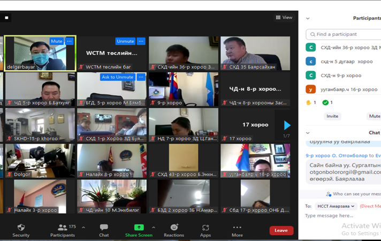Image resolution: width=381 pixels, height=241 pixels.
Task: Click the Find a participant search field
Action: pos(345,34)
